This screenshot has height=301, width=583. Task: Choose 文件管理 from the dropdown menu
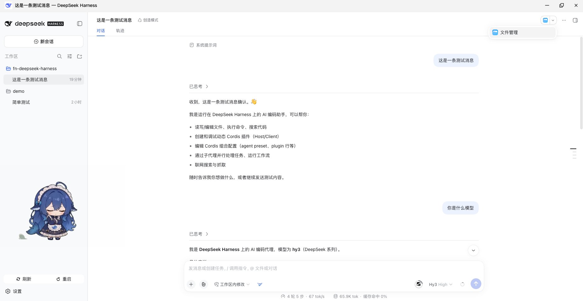pos(523,32)
